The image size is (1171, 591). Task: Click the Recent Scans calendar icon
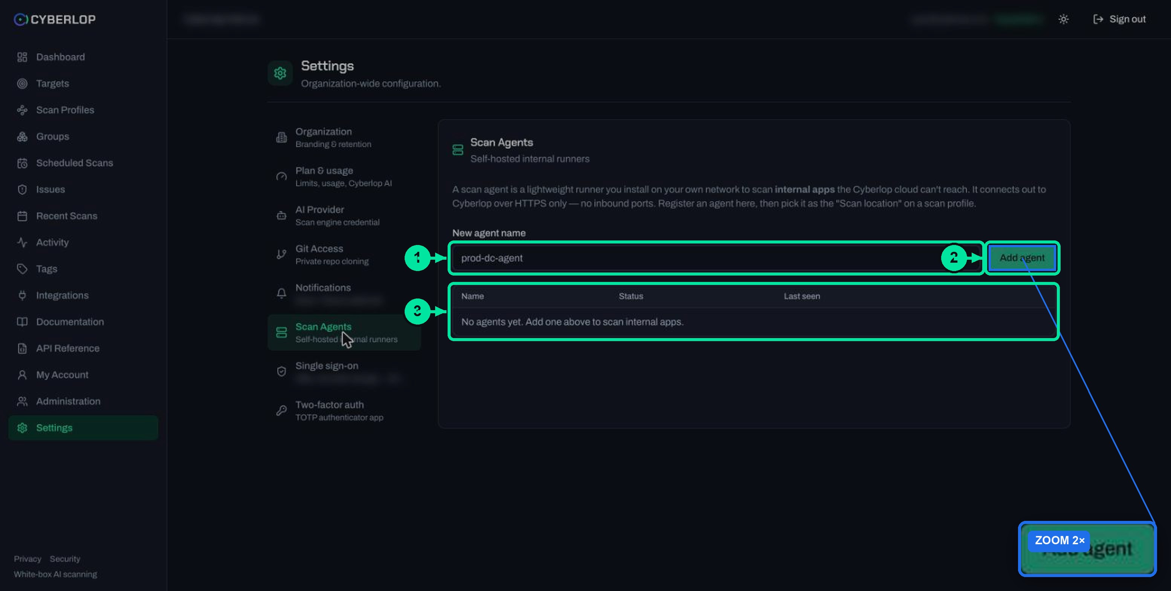[22, 216]
